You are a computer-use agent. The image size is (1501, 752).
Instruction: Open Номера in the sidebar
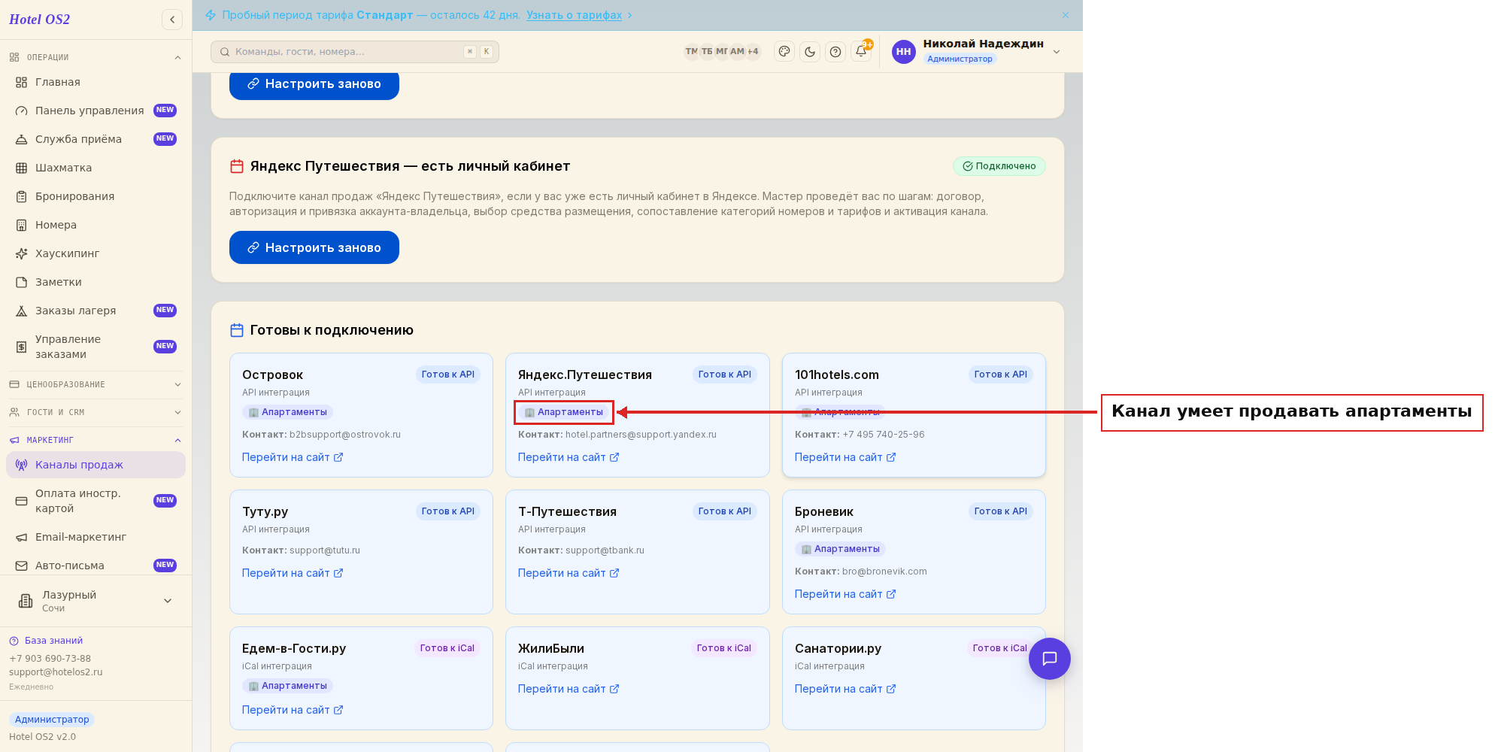point(96,225)
